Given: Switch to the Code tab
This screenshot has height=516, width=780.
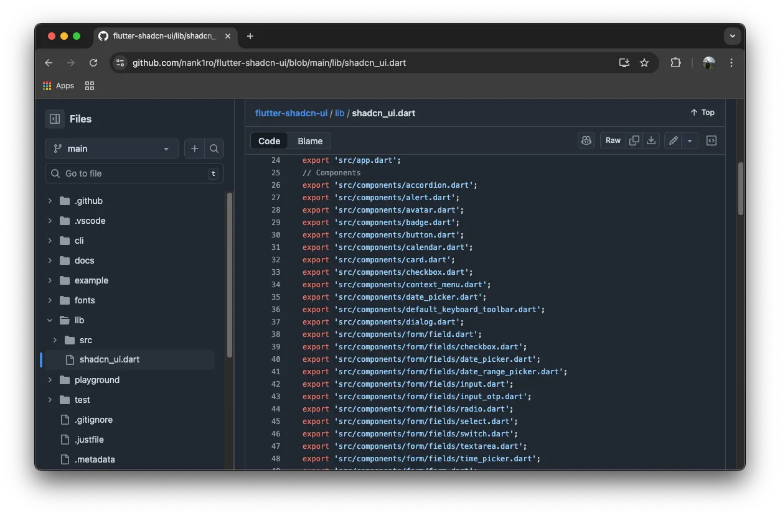Looking at the screenshot, I should (x=270, y=141).
